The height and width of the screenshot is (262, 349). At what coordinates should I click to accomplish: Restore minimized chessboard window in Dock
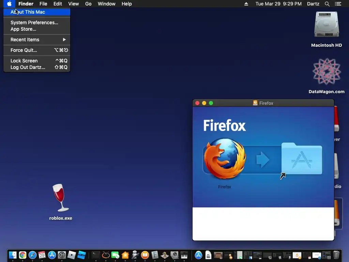pos(218,255)
